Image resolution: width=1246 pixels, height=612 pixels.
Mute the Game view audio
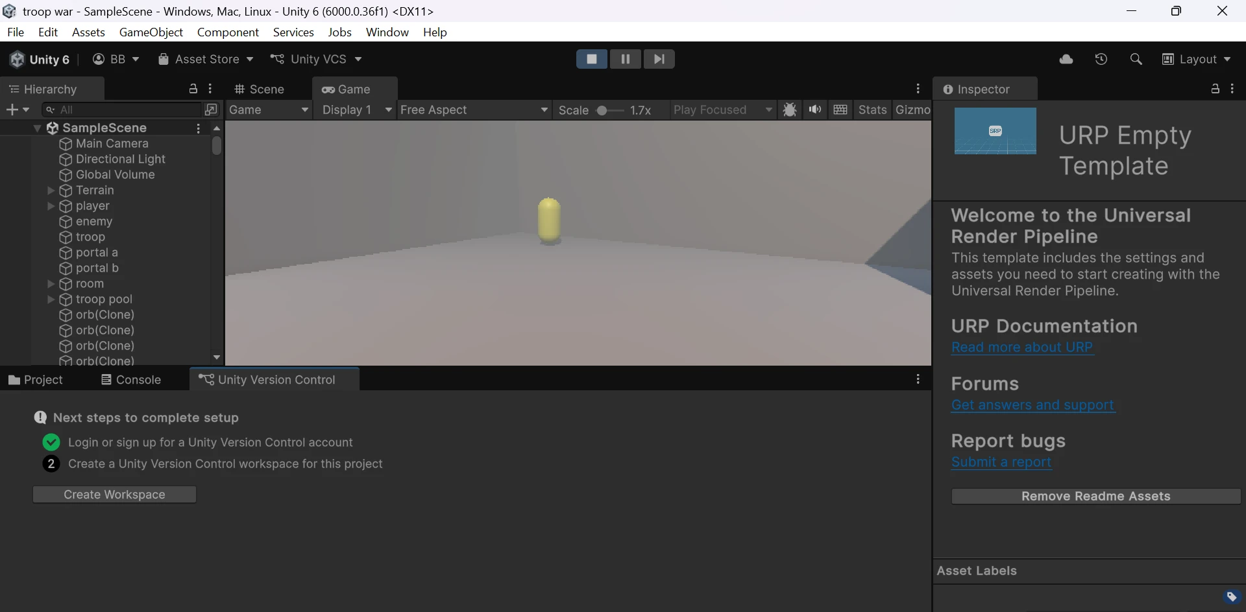(x=814, y=110)
